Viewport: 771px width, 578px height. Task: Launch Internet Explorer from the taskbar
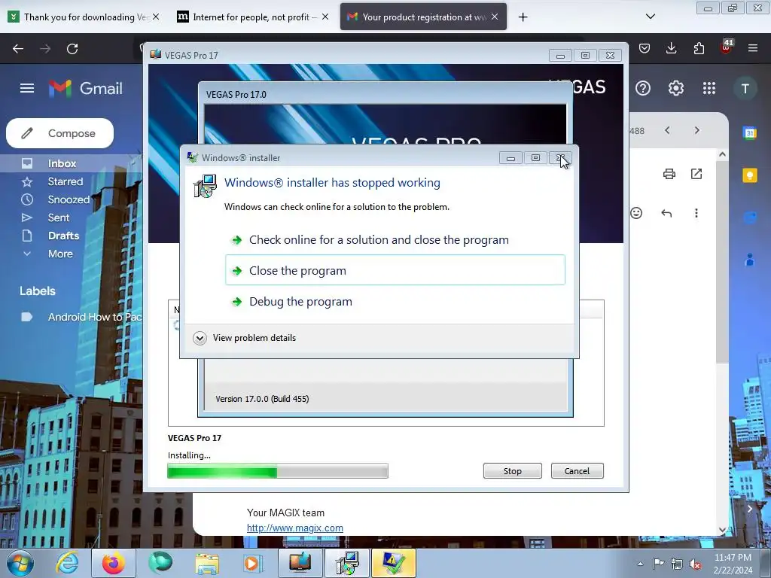click(67, 563)
